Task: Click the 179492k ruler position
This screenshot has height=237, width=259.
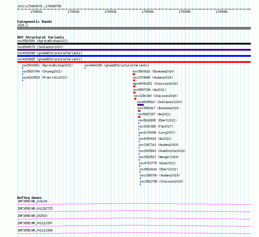Action: (x=74, y=12)
